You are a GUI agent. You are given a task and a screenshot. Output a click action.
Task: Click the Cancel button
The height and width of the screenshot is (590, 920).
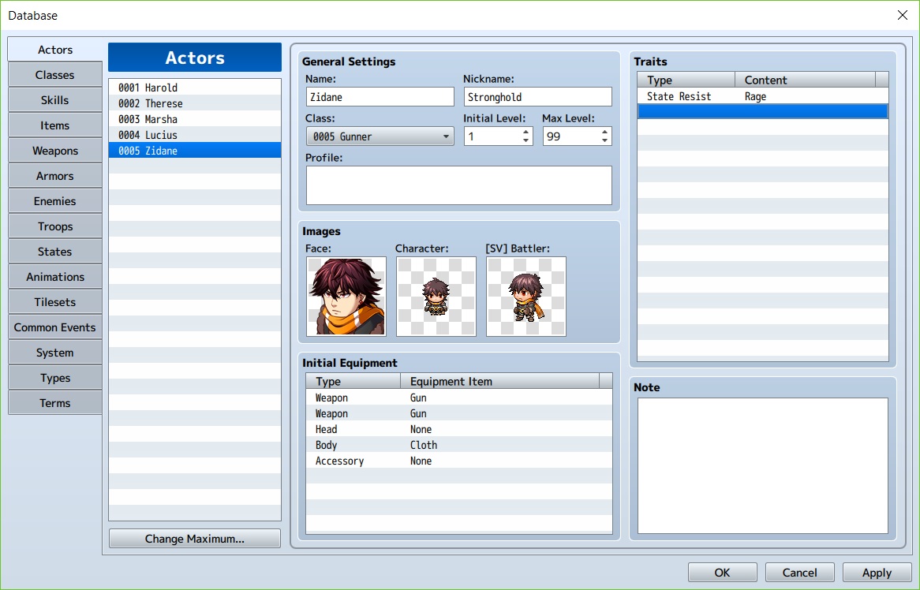[x=799, y=573]
